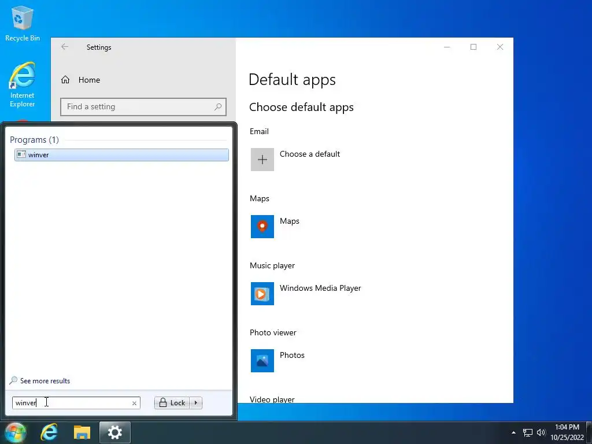Click the search magnifier in Find a setting
This screenshot has height=444, width=592.
click(x=218, y=107)
